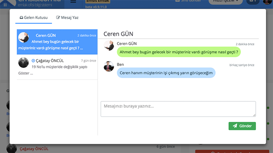273x153 pixels.
Task: Click Sms Gönder in the top header
Action: [x=188, y=1]
